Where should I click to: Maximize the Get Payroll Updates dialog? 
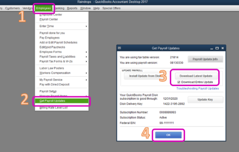pos(217,48)
